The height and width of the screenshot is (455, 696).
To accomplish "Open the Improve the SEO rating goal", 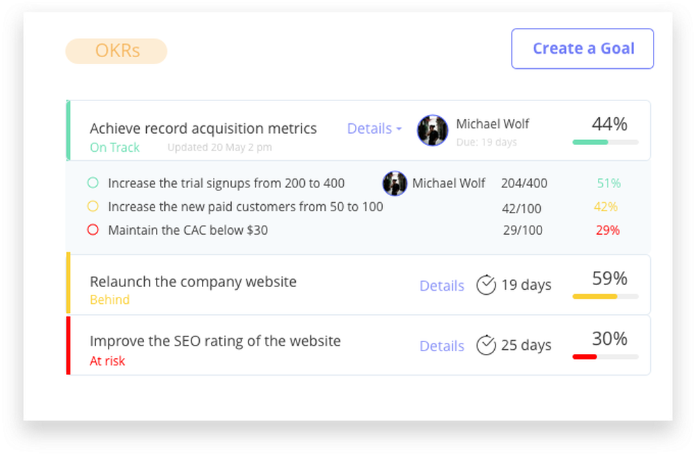I will coord(215,341).
